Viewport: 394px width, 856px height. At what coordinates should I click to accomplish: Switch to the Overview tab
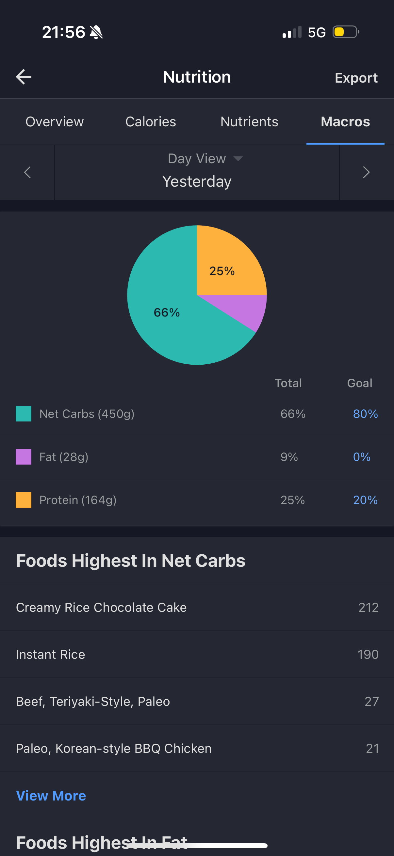pyautogui.click(x=55, y=122)
